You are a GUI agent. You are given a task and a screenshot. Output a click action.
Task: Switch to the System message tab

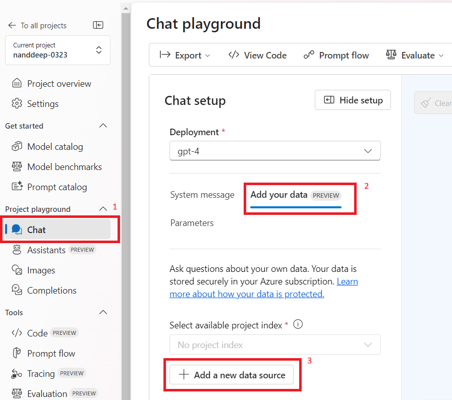[202, 195]
